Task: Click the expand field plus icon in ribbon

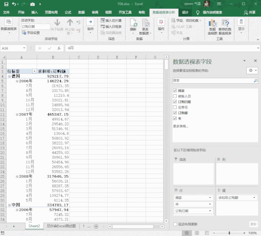Action: [x=78, y=22]
